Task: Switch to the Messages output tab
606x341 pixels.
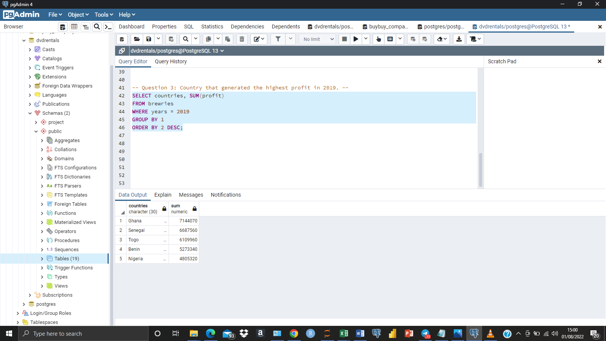Action: tap(191, 195)
